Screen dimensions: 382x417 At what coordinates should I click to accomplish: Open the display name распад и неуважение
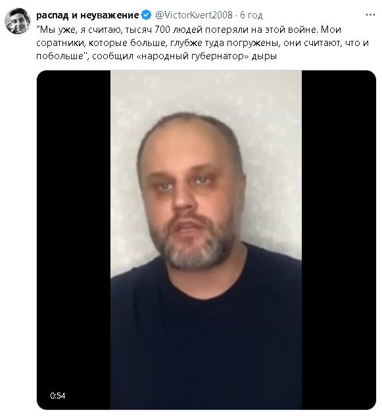click(87, 15)
